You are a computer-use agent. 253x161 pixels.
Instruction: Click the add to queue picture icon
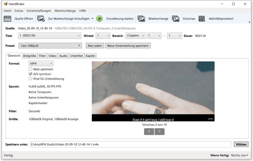pyautogui.click(x=41, y=18)
